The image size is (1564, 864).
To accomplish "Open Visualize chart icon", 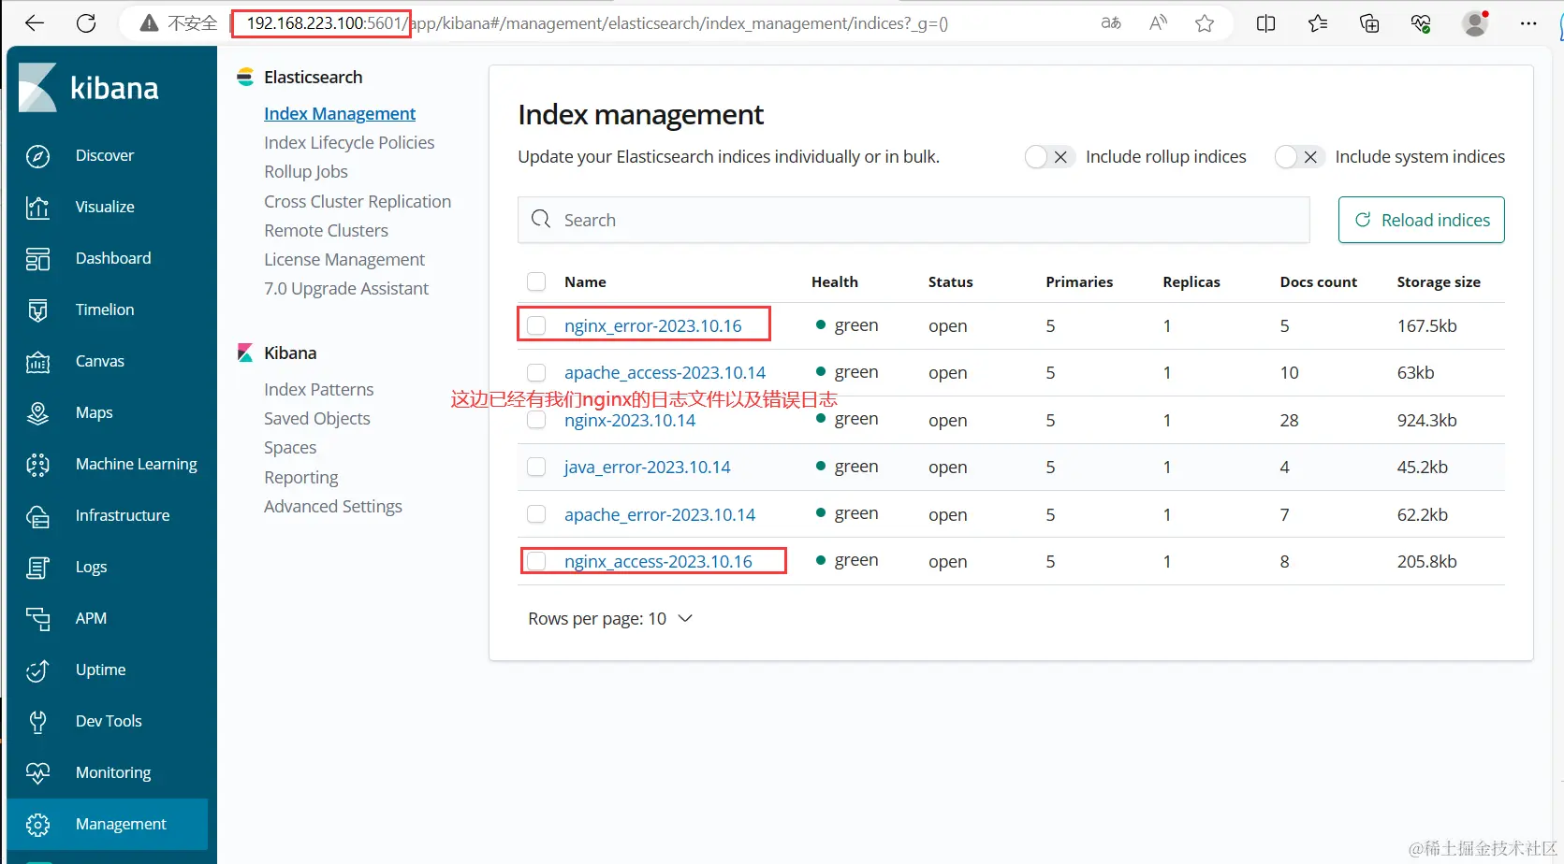I will [37, 208].
